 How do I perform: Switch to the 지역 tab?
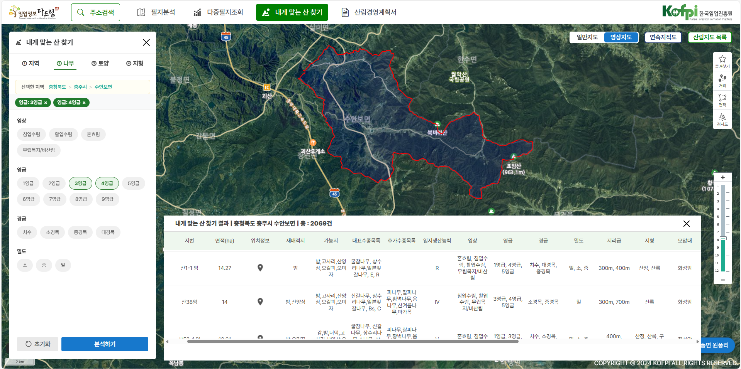coord(31,63)
